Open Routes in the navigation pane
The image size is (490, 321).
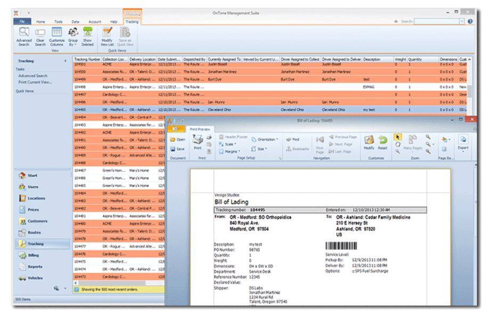click(x=43, y=232)
